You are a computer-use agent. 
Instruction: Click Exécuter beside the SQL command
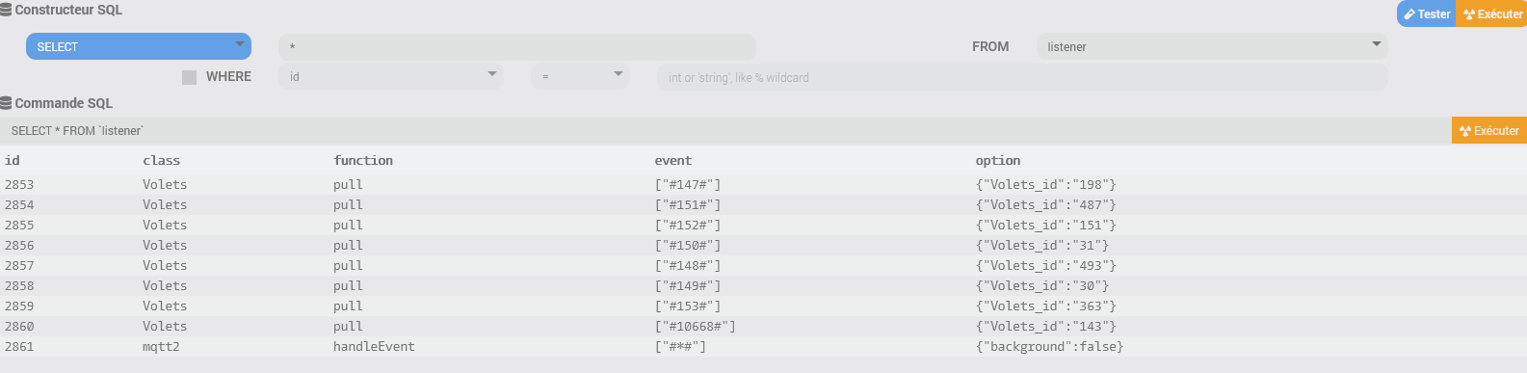(x=1489, y=130)
